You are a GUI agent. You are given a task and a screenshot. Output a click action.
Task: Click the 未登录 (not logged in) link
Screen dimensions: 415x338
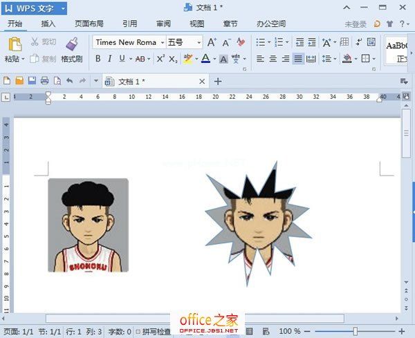(356, 24)
